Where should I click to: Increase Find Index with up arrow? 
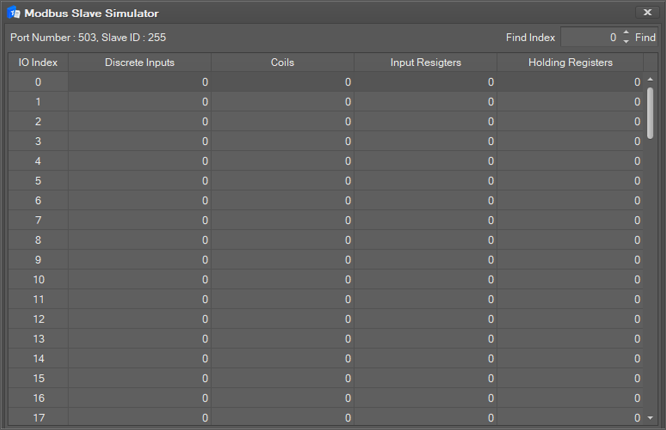click(x=626, y=33)
